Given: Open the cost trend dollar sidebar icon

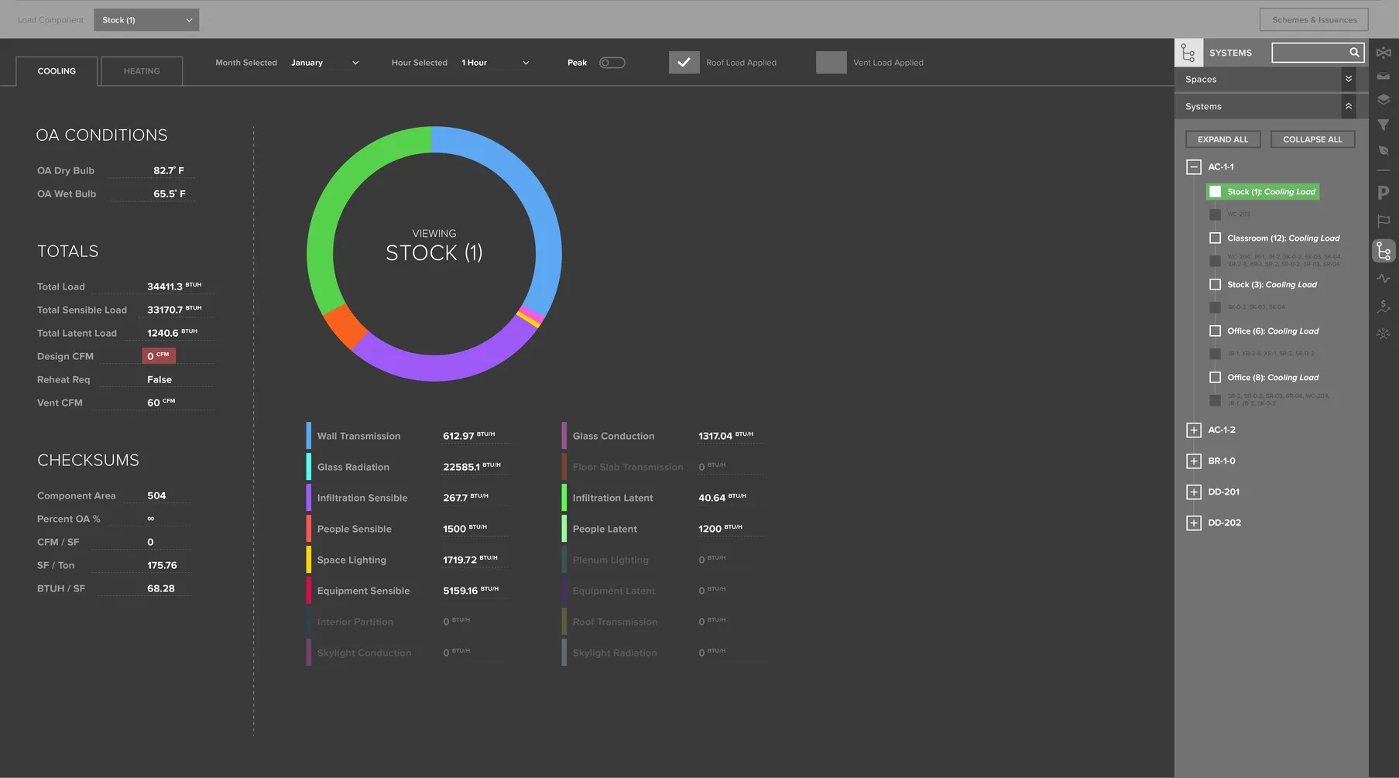Looking at the screenshot, I should pos(1384,307).
